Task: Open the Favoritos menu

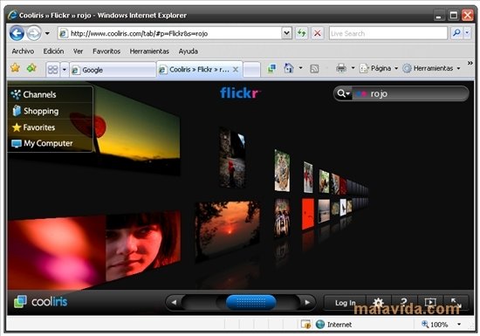Action: 106,51
